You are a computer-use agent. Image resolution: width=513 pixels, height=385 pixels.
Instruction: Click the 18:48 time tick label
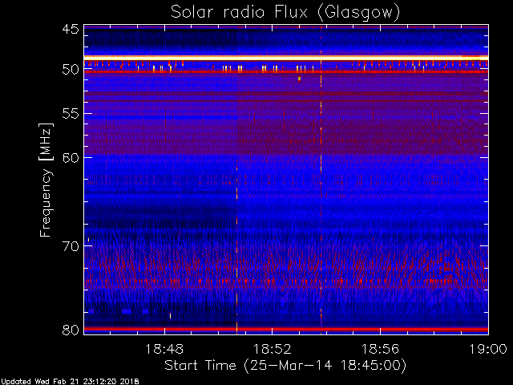[x=164, y=349]
